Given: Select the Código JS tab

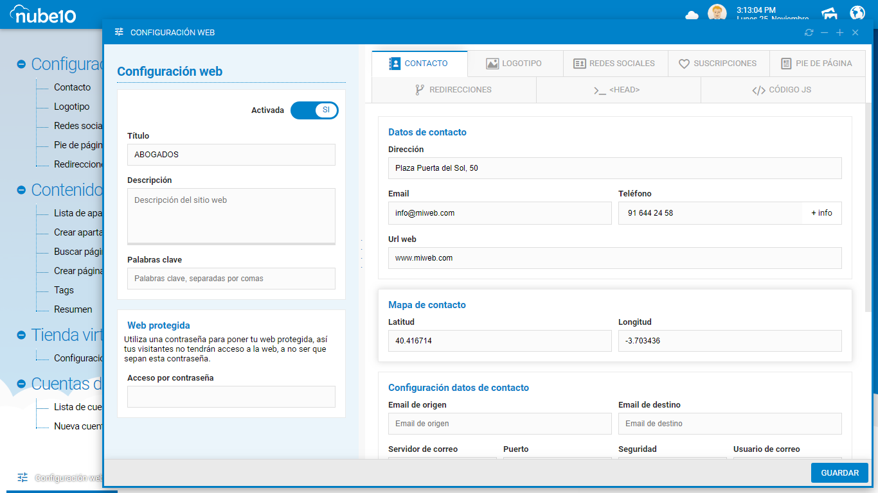Looking at the screenshot, I should pyautogui.click(x=782, y=90).
